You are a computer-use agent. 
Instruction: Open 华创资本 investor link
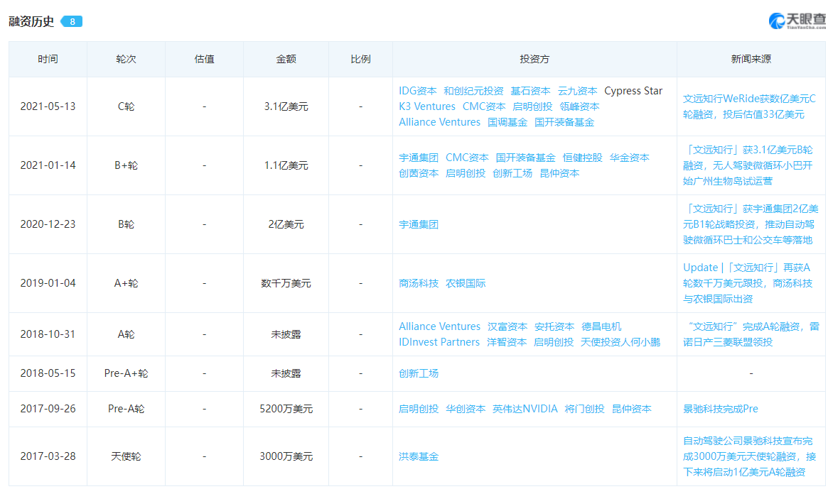pos(466,409)
